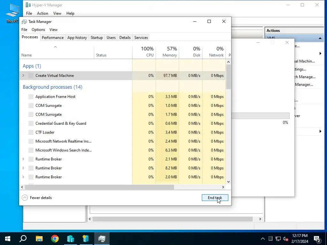
Task: Launch Google Chrome from the taskbar
Action: tap(55, 239)
